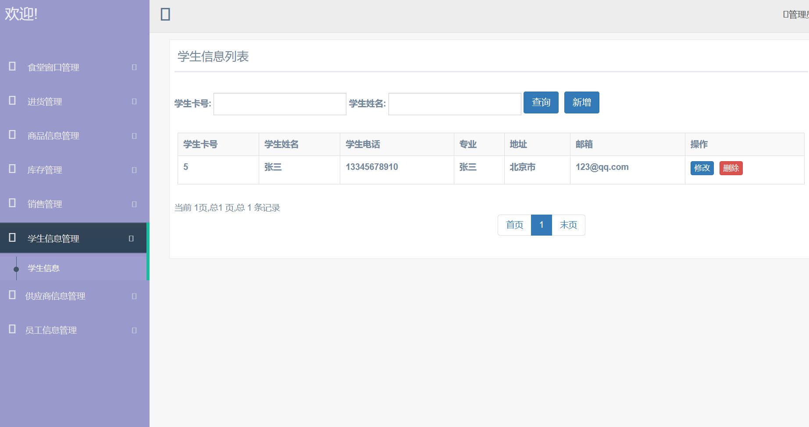
Task: Click the 商品信息管理 sidebar icon
Action: pyautogui.click(x=11, y=135)
